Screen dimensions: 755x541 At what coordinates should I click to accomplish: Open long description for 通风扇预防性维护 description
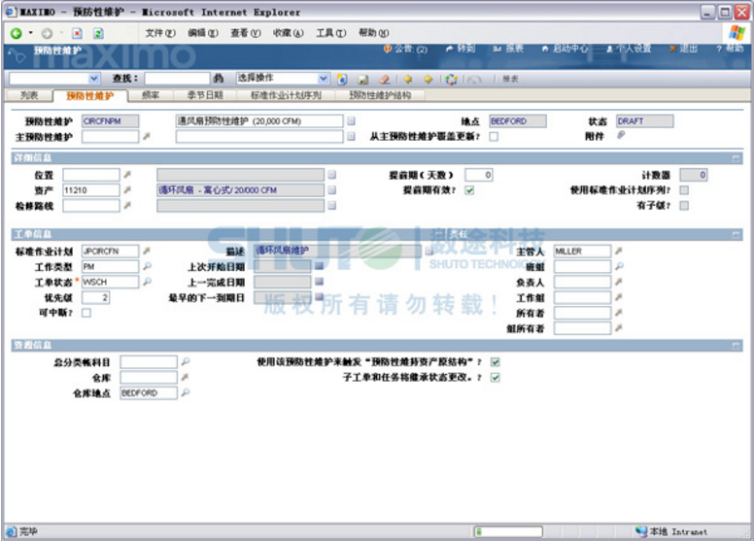pyautogui.click(x=352, y=120)
